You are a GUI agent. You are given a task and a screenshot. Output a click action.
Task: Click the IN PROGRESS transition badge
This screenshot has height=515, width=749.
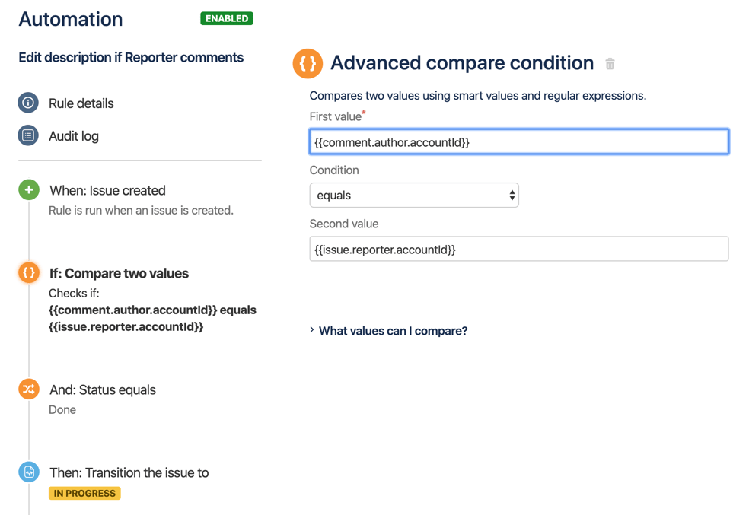pyautogui.click(x=84, y=493)
